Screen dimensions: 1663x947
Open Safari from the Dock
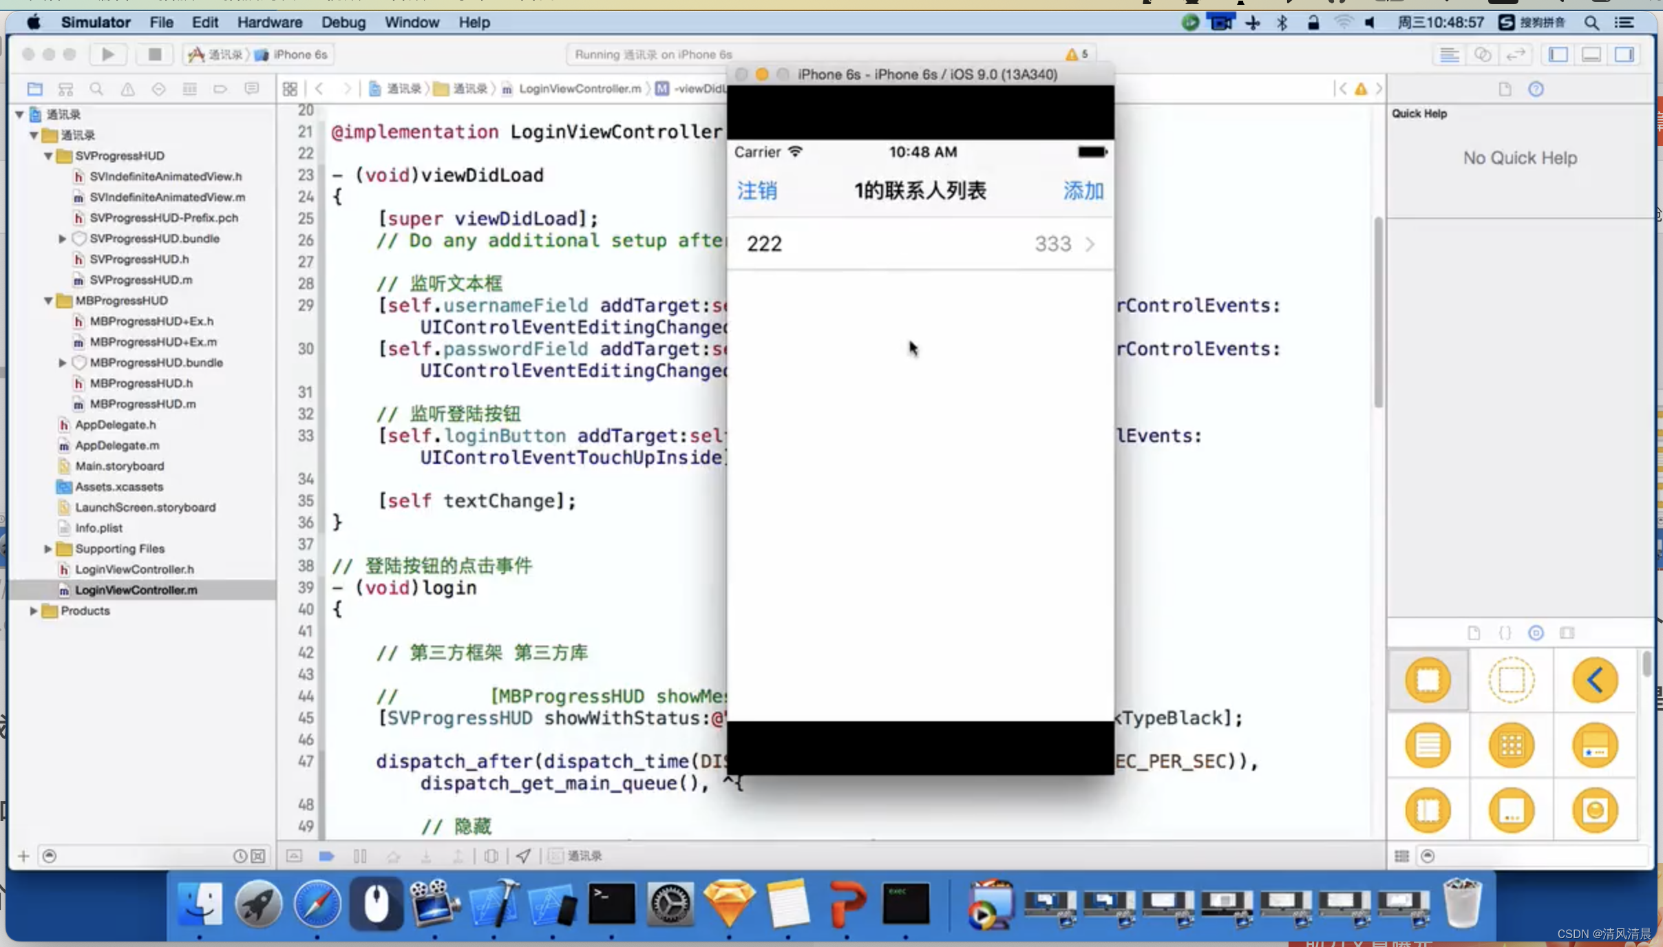pyautogui.click(x=317, y=904)
